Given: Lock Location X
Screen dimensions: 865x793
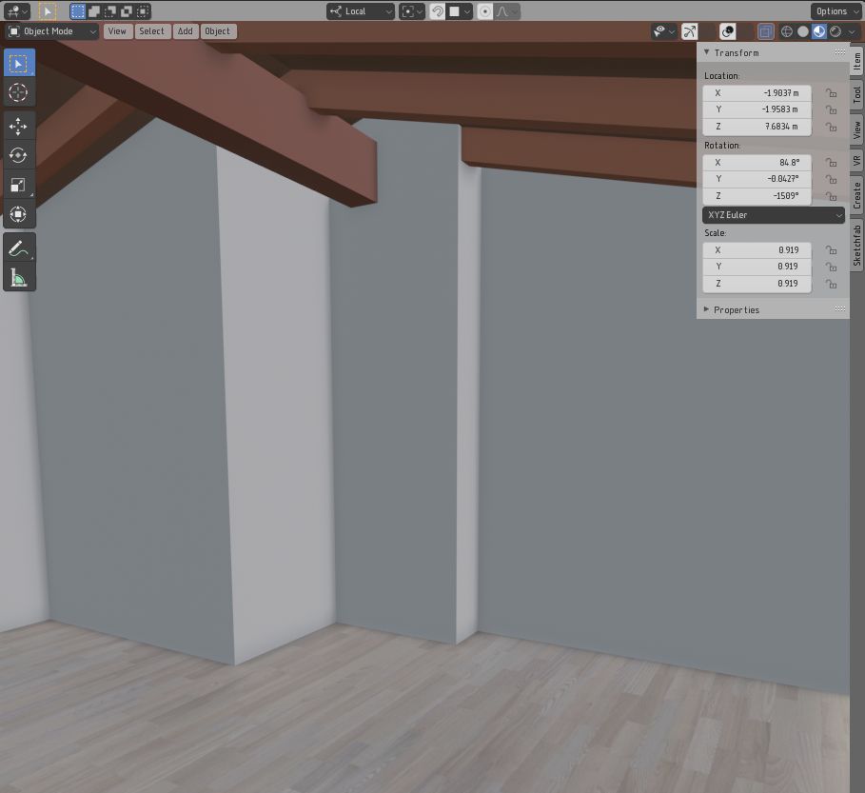Looking at the screenshot, I should point(832,92).
